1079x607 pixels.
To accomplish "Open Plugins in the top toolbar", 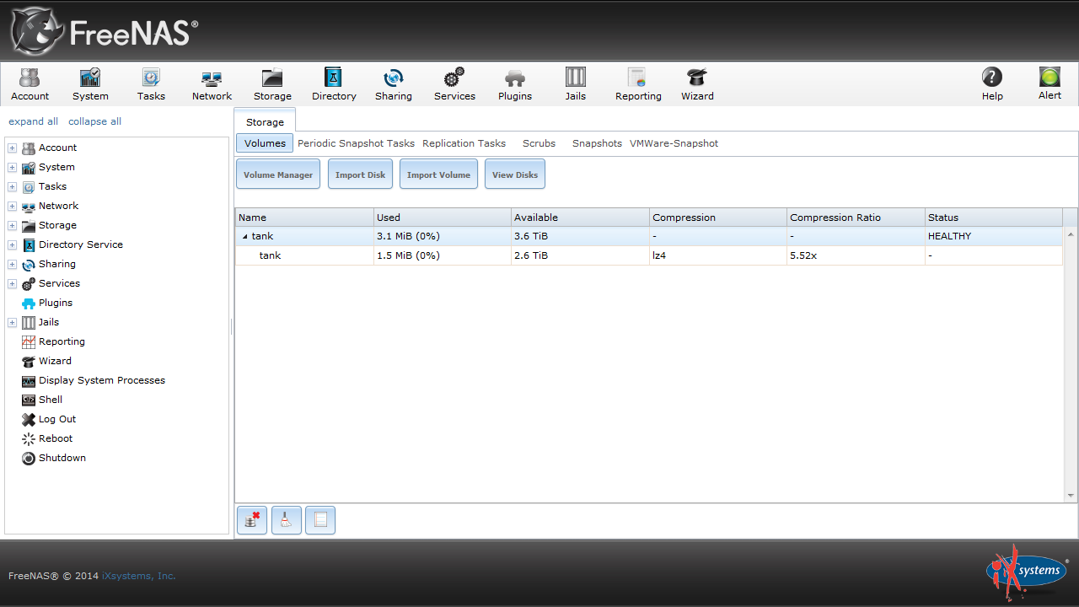I will point(515,84).
